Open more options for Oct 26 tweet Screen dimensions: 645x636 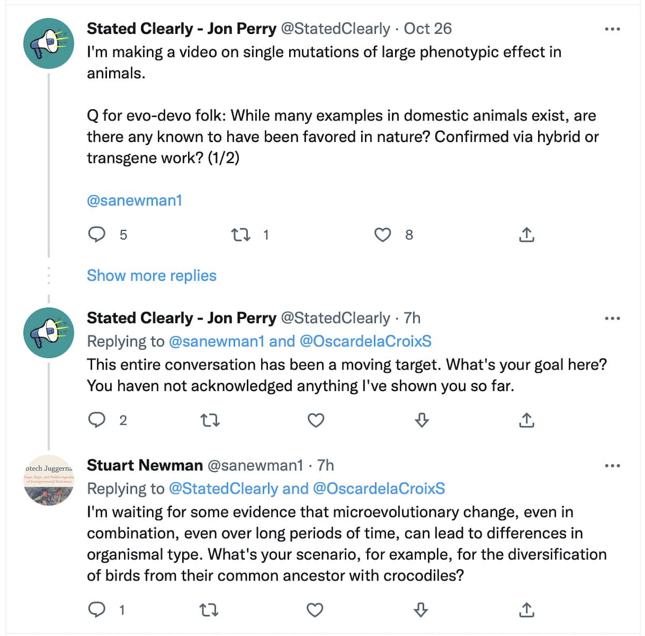[x=612, y=29]
